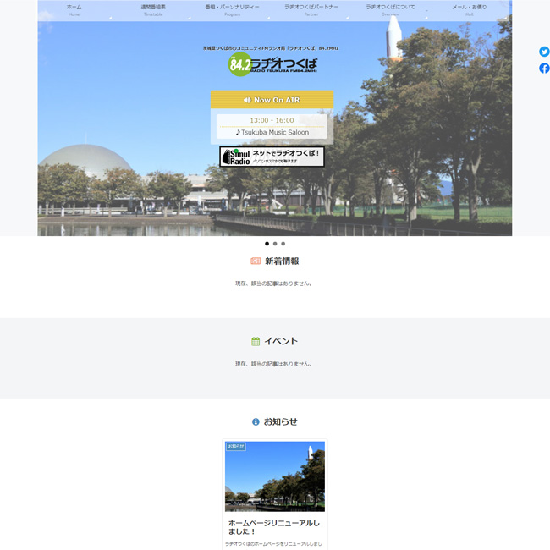Click the Radio Tsukuba 84.2 logo
This screenshot has height=550, width=550.
pos(272,65)
